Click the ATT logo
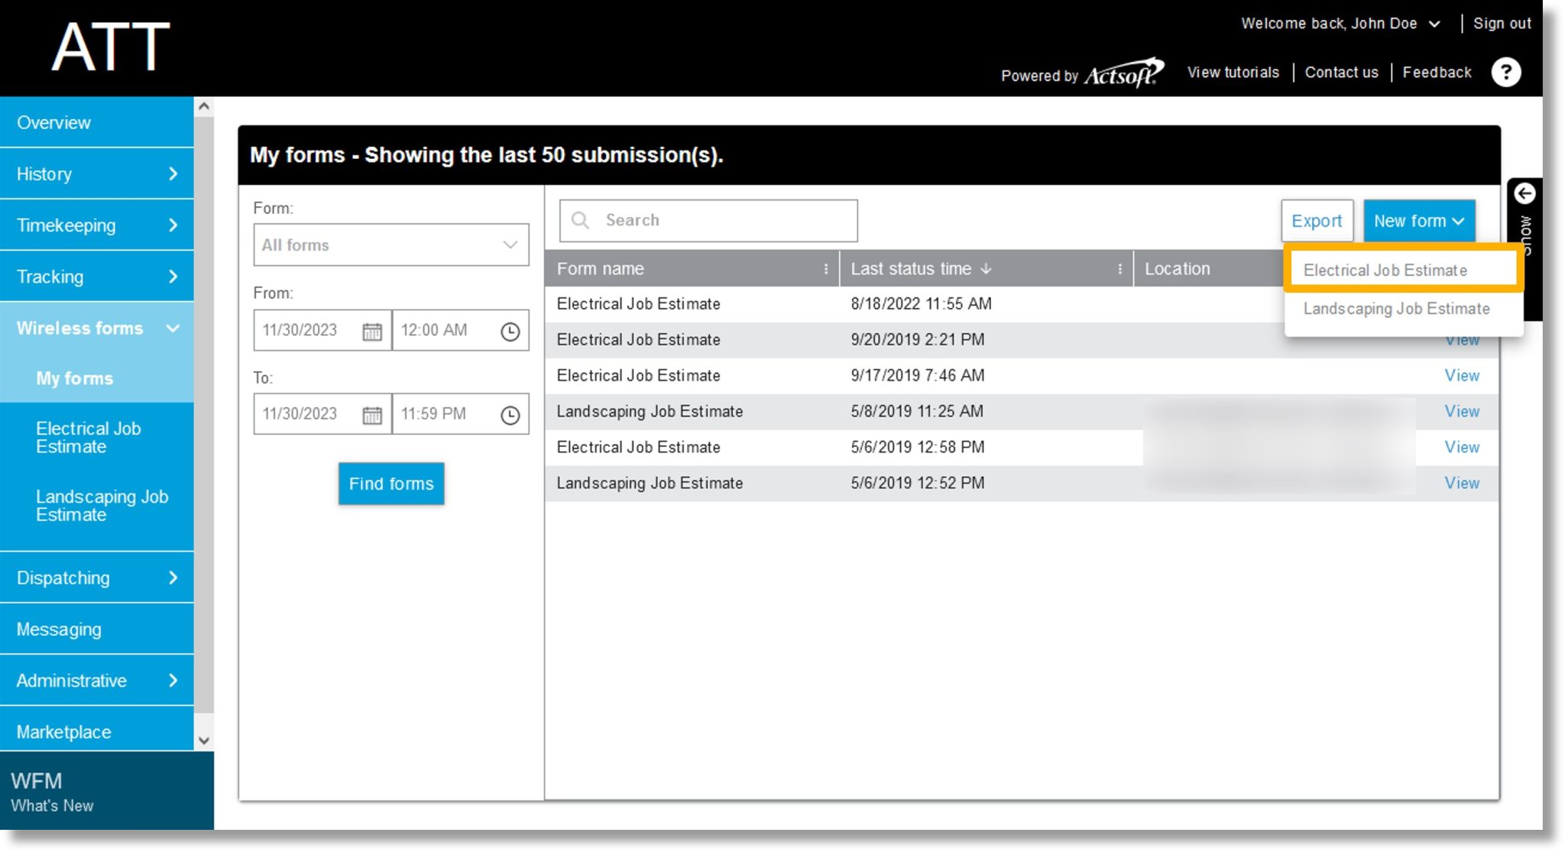Screen dimensions: 1565x852 (x=109, y=46)
